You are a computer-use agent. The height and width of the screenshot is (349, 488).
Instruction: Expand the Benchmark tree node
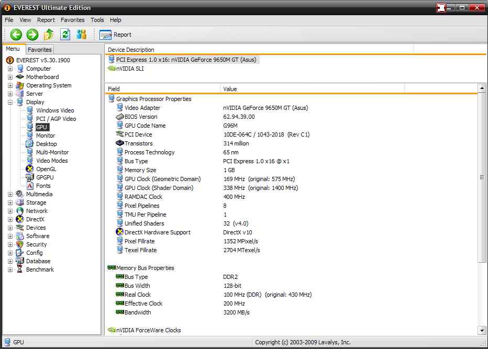[x=10, y=270]
